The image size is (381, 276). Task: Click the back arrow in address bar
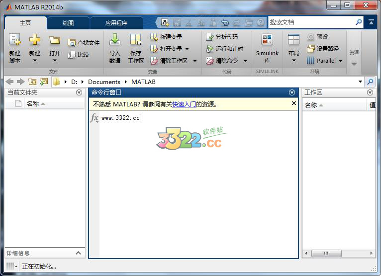(x=9, y=82)
